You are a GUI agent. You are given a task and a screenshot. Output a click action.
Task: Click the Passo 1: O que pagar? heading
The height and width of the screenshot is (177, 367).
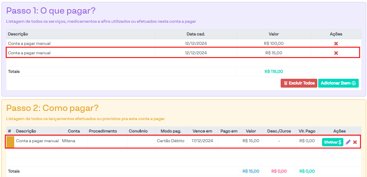pos(51,11)
